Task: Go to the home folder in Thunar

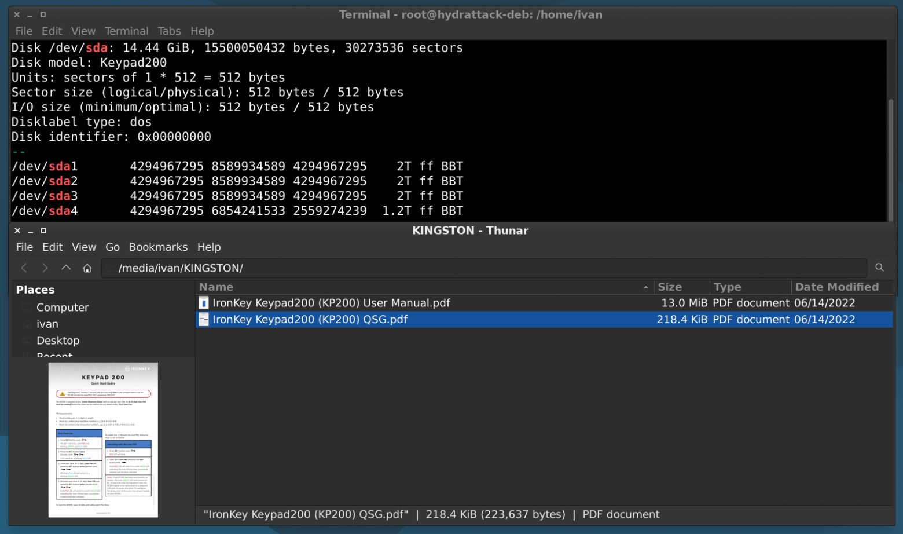Action: coord(87,268)
